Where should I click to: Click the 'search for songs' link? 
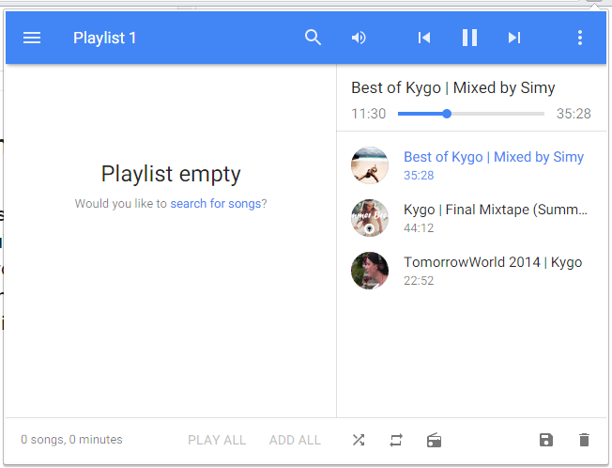tap(215, 203)
